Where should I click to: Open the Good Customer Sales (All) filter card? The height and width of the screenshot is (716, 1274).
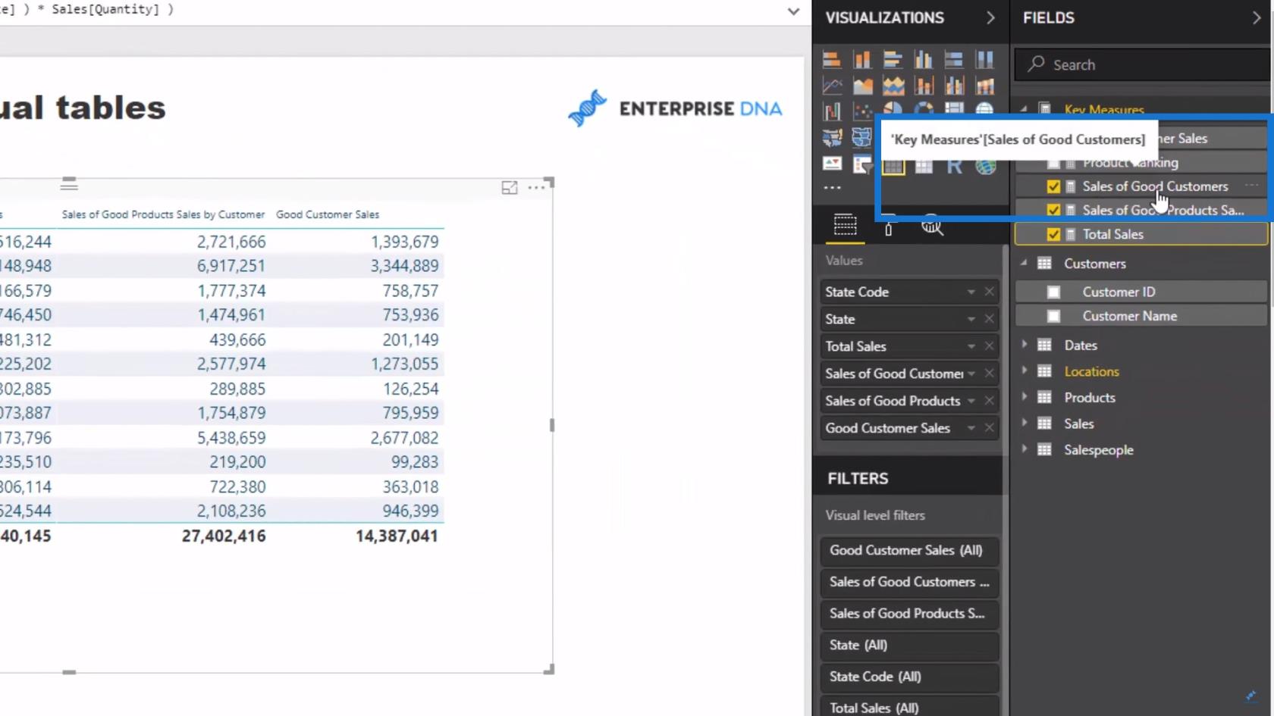pyautogui.click(x=909, y=551)
